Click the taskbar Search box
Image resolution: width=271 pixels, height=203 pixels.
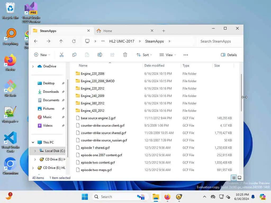(x=120, y=197)
